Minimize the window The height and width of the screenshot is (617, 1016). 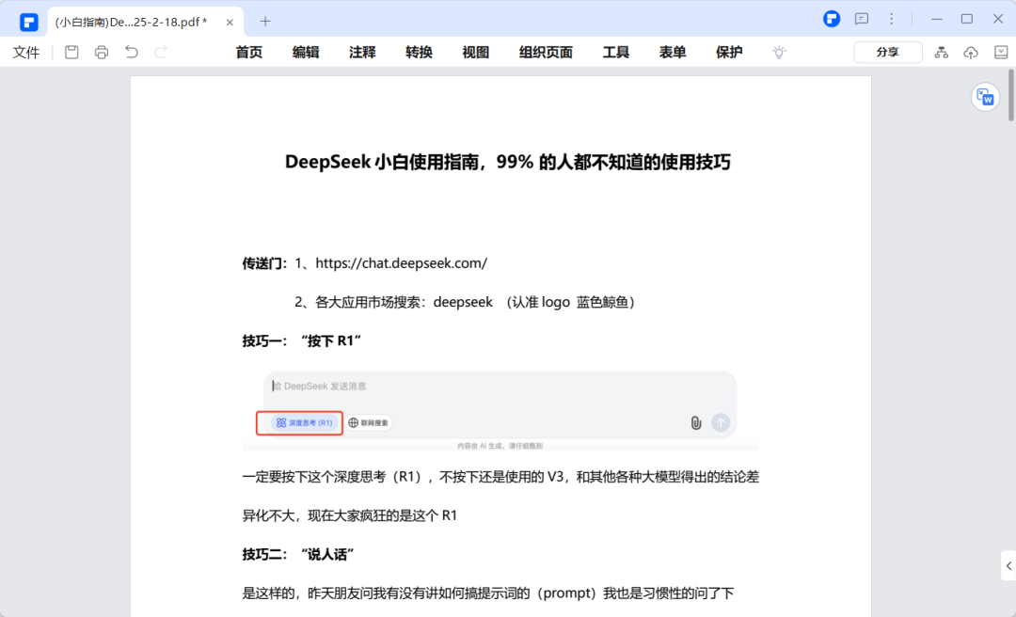pos(937,19)
